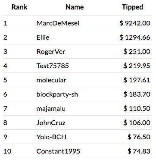This screenshot has height=160, width=156.
Task: Open Constant1995 user profile
Action: pos(58,151)
